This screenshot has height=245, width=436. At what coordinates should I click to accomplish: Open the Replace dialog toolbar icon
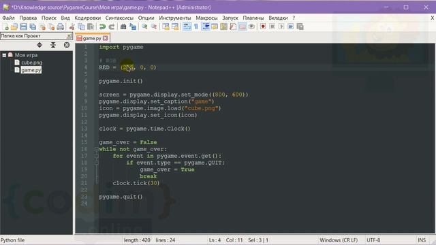tap(133, 27)
